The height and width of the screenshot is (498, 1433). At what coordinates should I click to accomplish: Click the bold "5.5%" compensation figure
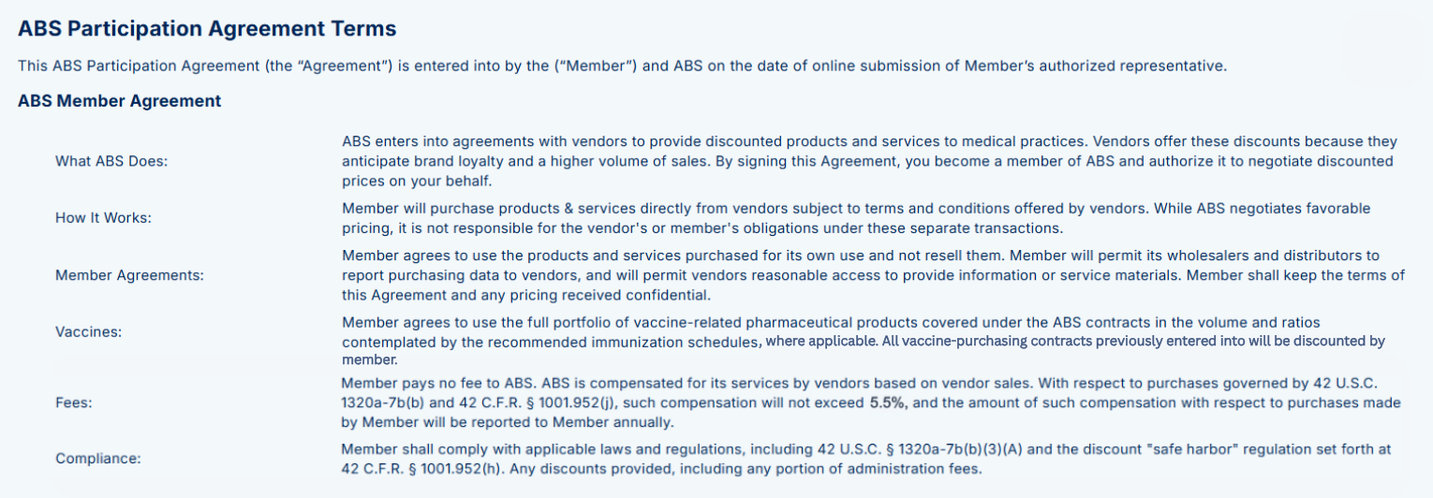[x=889, y=403]
